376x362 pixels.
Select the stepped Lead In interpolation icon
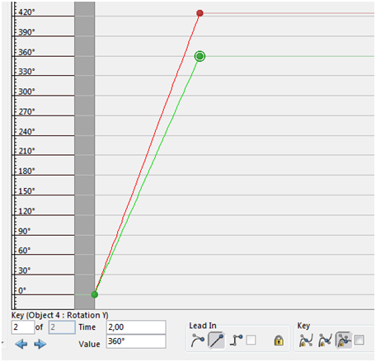click(237, 341)
